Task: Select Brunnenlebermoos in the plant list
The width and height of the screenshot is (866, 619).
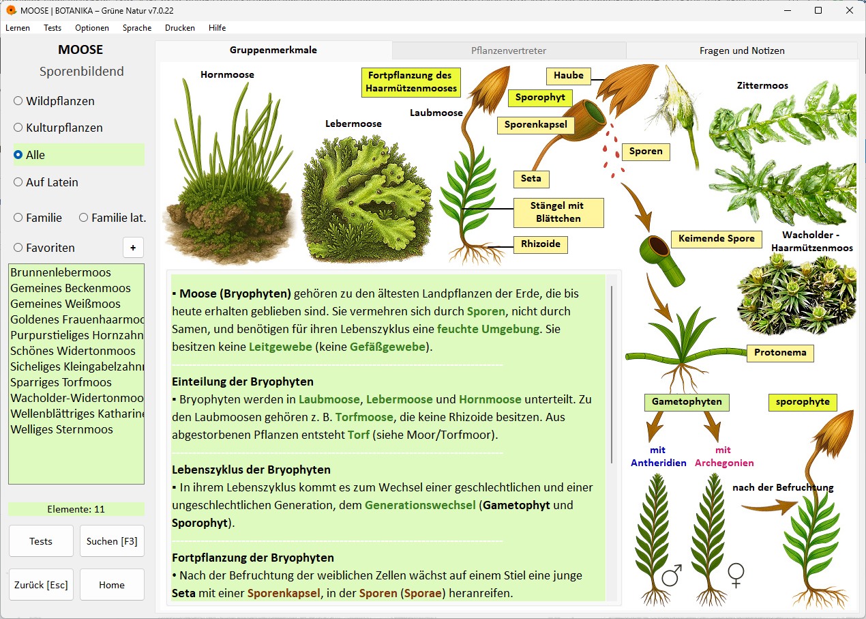Action: tap(76, 272)
